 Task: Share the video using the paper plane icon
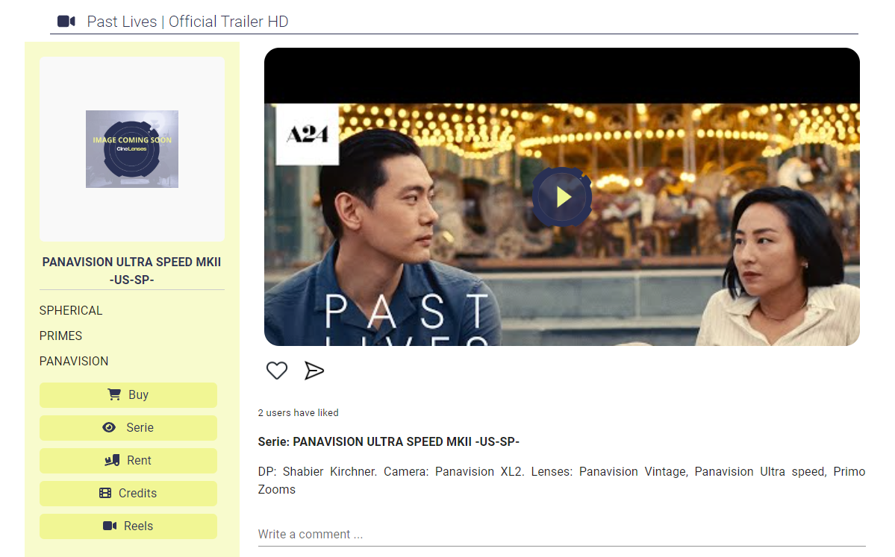314,371
